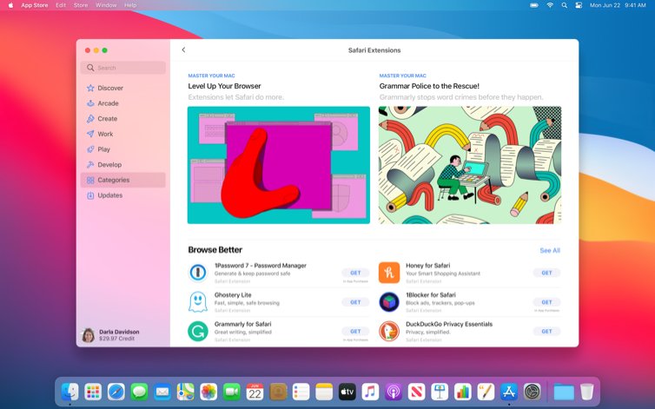Click See All link for Browse Better
The image size is (655, 409).
550,250
